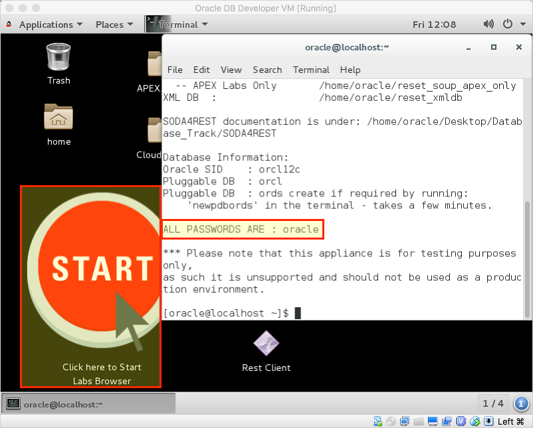Expand the system menu arrow beside power icon

(523, 24)
